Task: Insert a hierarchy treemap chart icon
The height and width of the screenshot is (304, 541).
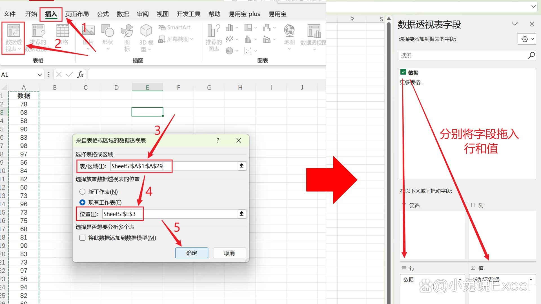Action: click(x=248, y=28)
